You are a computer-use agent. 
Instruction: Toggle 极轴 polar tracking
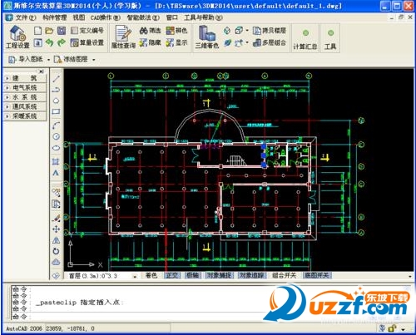(192, 275)
